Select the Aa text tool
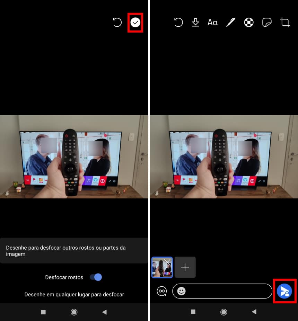 click(212, 23)
